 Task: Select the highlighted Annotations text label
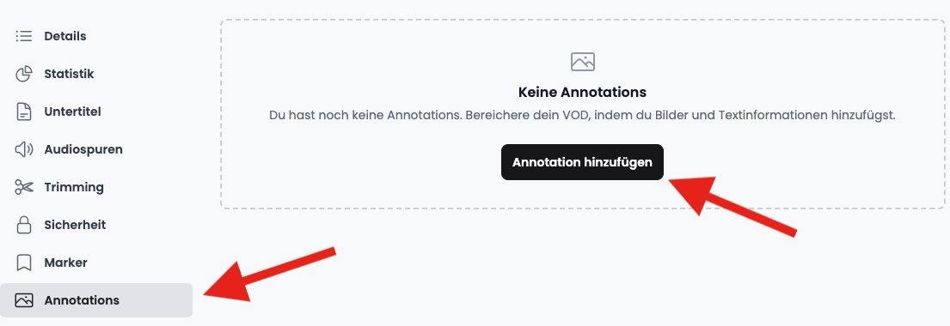coord(82,300)
